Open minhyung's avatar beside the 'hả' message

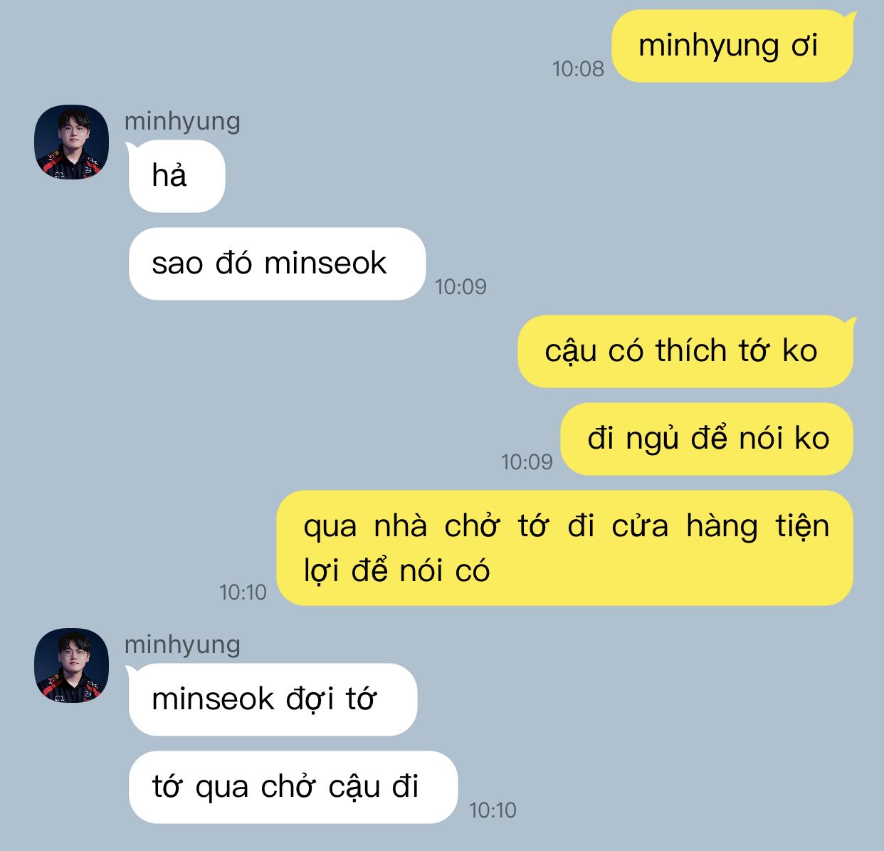[72, 142]
